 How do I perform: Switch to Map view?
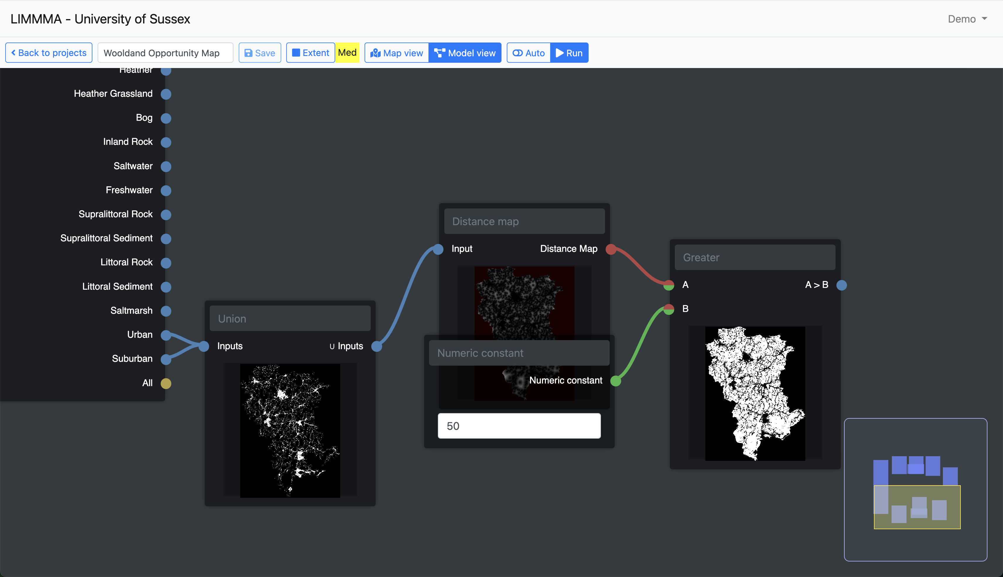coord(397,53)
